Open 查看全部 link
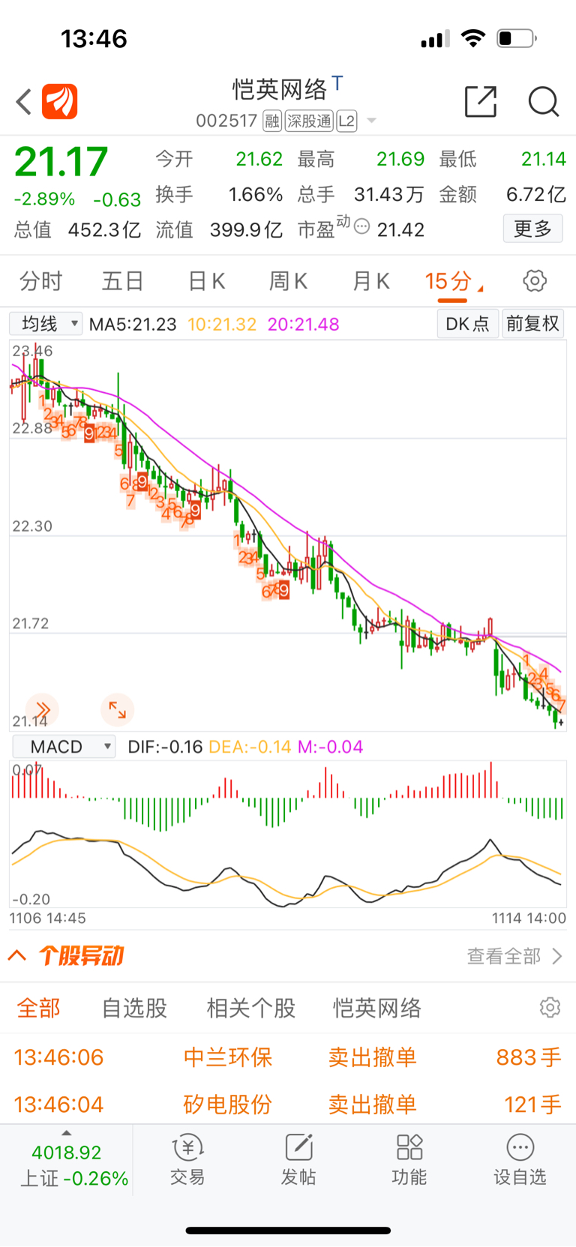 pyautogui.click(x=514, y=956)
